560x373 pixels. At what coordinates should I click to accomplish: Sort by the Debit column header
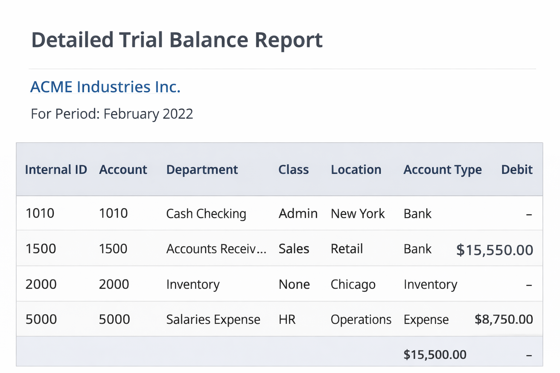[x=517, y=169]
